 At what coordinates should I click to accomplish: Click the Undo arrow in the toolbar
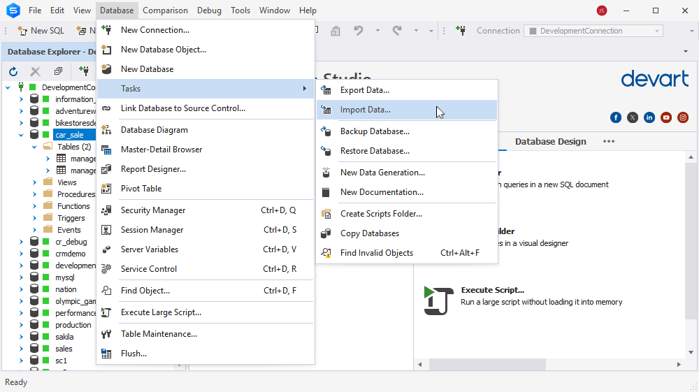[359, 31]
